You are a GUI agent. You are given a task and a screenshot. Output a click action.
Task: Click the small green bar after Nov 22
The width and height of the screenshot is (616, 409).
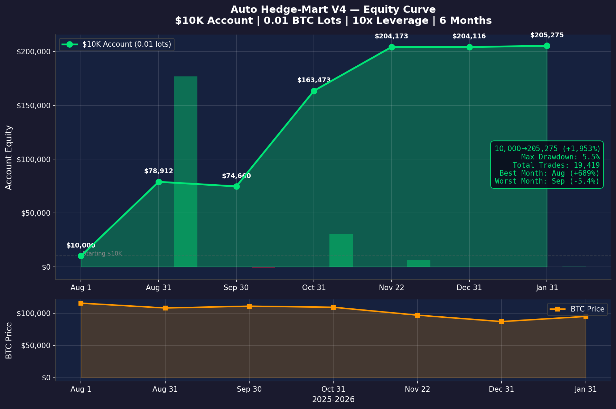point(419,263)
